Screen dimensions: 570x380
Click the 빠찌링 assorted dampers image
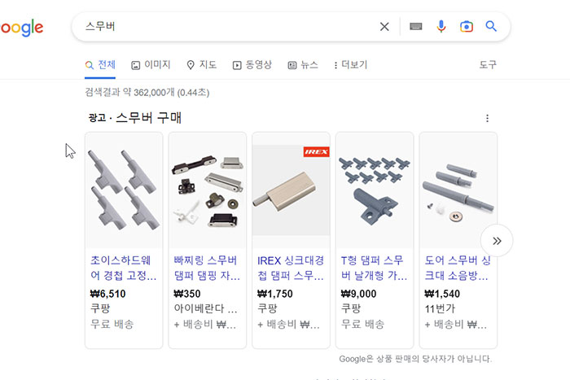tap(207, 190)
